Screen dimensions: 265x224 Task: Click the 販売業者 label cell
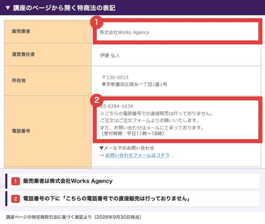coord(48,32)
